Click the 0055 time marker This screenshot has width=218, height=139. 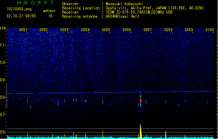[106, 30]
